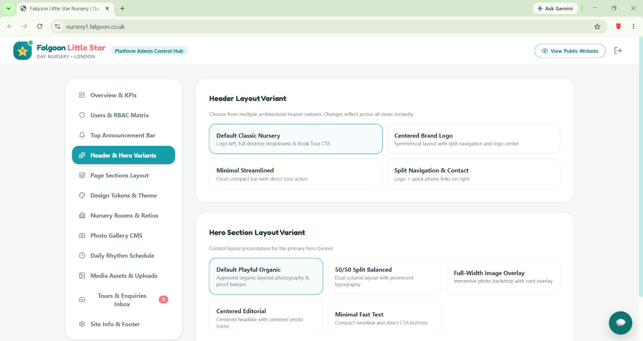Click the address bar URL field

[328, 26]
